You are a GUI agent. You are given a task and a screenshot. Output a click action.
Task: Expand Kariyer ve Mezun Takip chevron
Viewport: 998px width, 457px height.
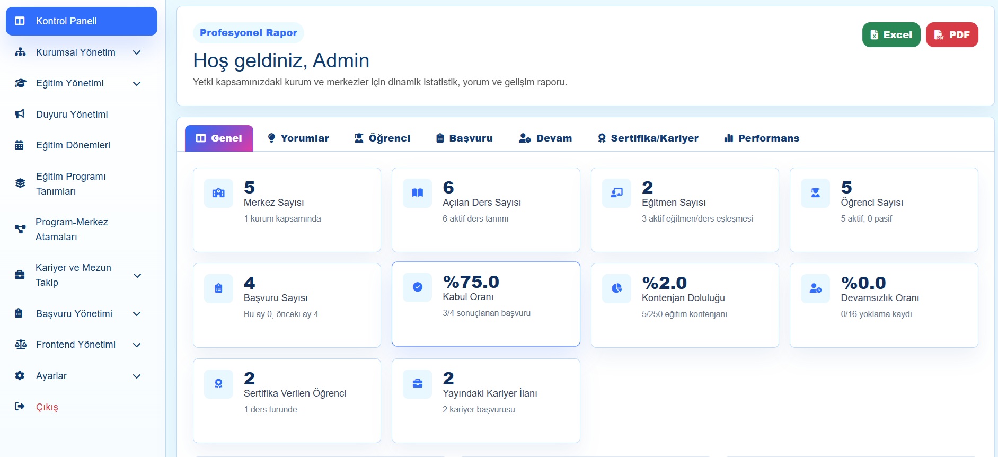click(137, 276)
